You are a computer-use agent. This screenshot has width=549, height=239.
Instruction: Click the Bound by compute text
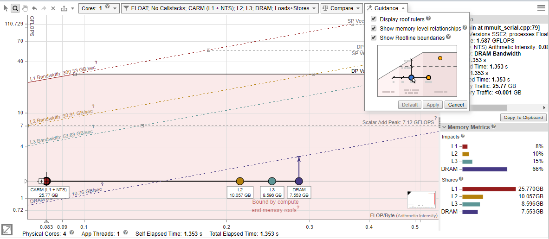[x=275, y=202]
